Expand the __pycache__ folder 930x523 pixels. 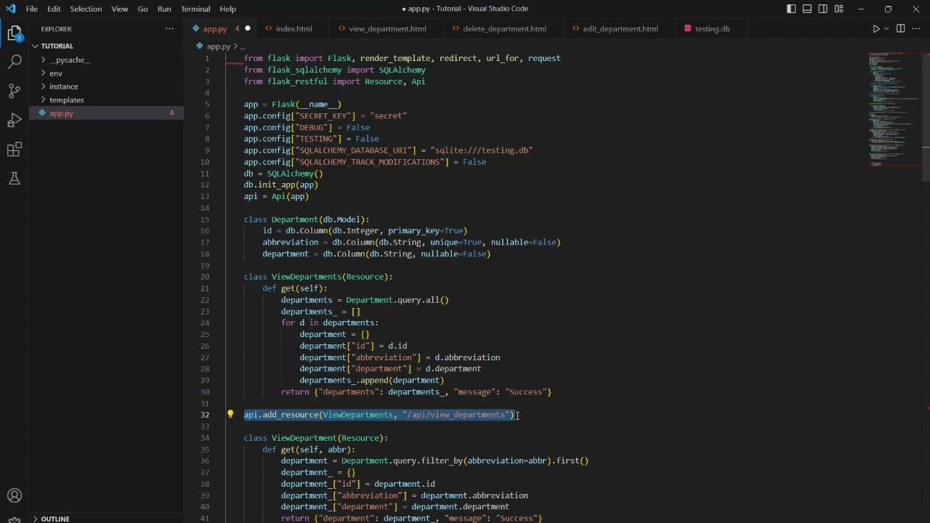106,60
